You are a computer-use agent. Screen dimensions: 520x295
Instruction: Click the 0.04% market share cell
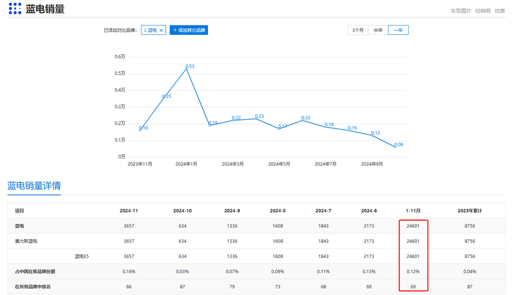pyautogui.click(x=470, y=272)
